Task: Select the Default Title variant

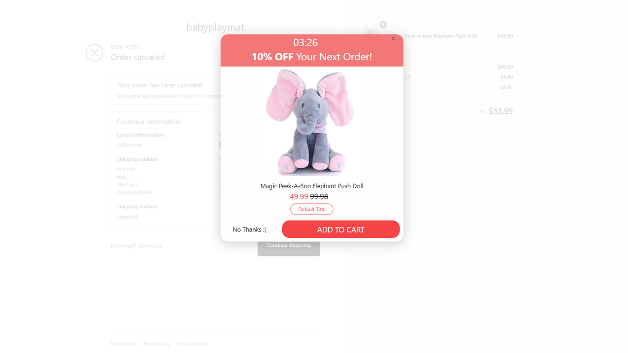Action: [x=312, y=209]
